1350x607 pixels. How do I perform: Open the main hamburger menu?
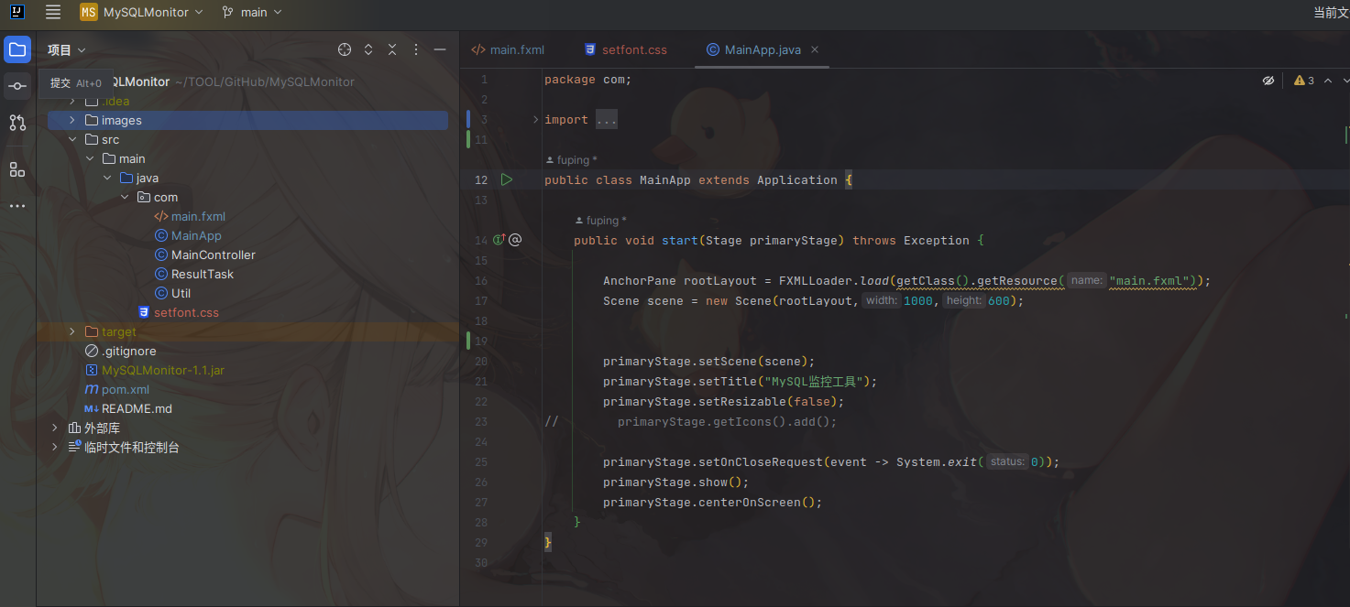click(53, 12)
